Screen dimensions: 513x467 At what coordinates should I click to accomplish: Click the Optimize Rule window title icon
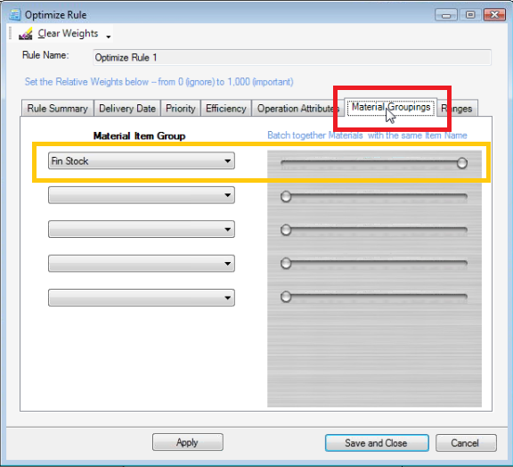[x=15, y=15]
